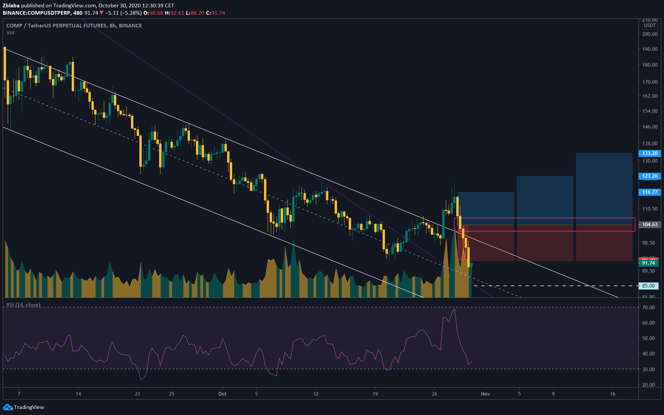The image size is (664, 415).
Task: Click the 180.00 price axis value
Action: pyautogui.click(x=650, y=65)
